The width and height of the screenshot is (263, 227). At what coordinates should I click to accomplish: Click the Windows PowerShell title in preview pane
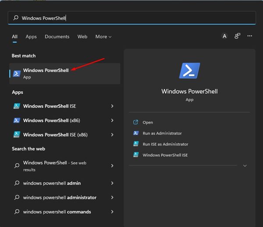[189, 91]
